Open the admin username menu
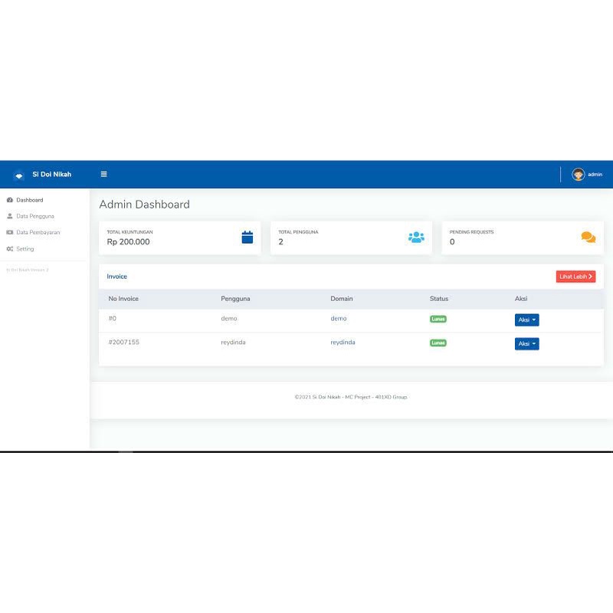Image resolution: width=613 pixels, height=613 pixels. [x=595, y=175]
